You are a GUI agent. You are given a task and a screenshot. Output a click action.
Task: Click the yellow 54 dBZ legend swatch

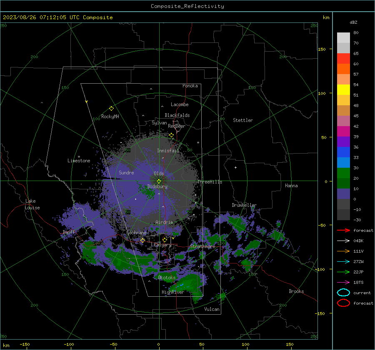(343, 89)
